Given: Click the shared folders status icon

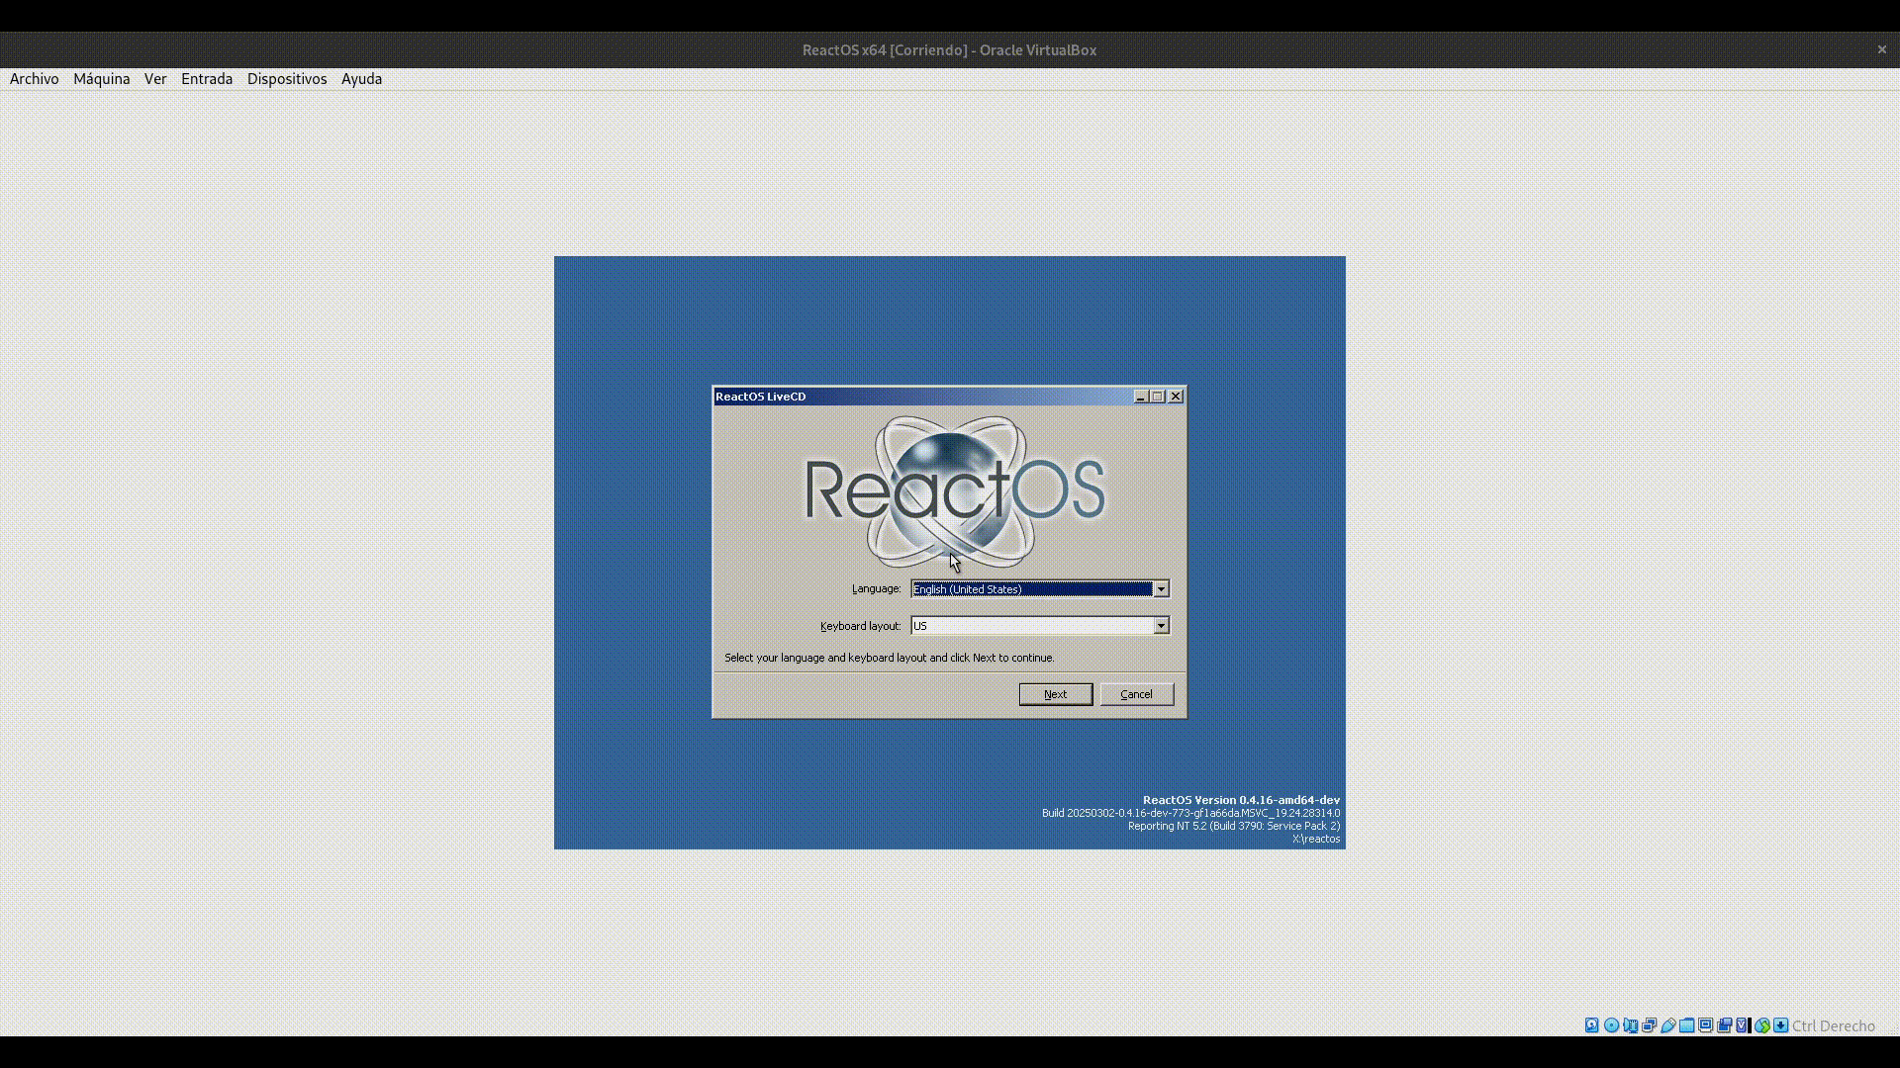Looking at the screenshot, I should point(1686,1025).
